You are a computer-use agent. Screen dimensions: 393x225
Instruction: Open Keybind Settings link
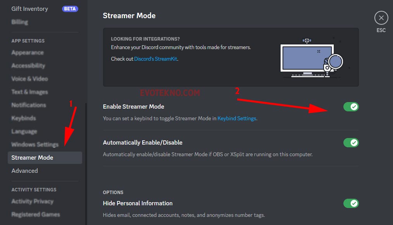click(237, 118)
